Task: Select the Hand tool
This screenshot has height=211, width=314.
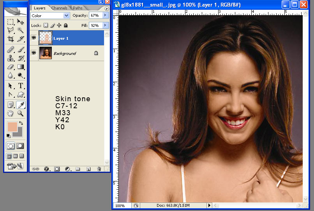Action: click(11, 114)
